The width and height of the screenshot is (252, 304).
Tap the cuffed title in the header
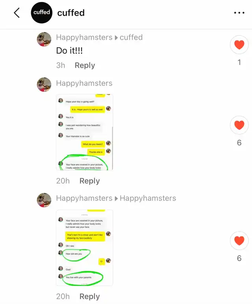pos(71,13)
